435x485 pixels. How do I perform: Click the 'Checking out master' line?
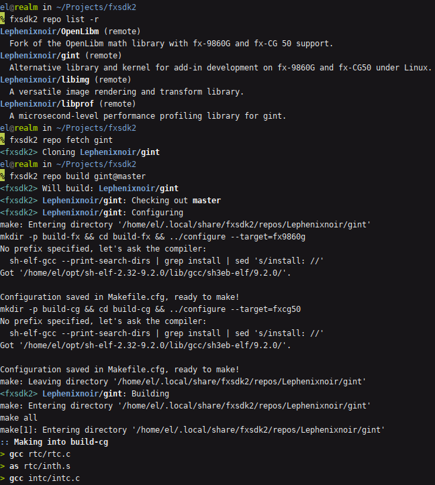pos(111,200)
